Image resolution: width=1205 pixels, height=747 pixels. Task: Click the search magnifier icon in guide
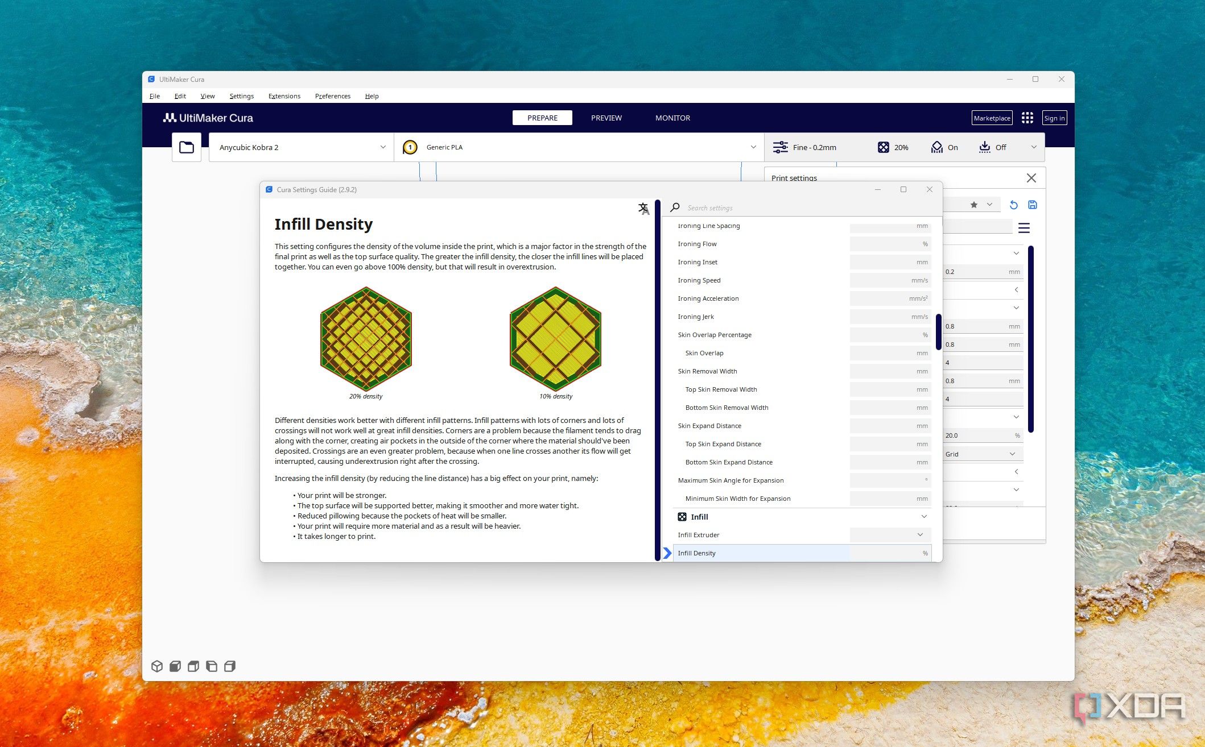click(675, 208)
